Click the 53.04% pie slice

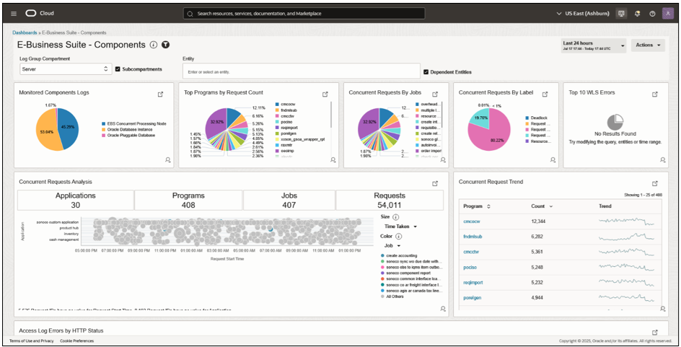[46, 133]
